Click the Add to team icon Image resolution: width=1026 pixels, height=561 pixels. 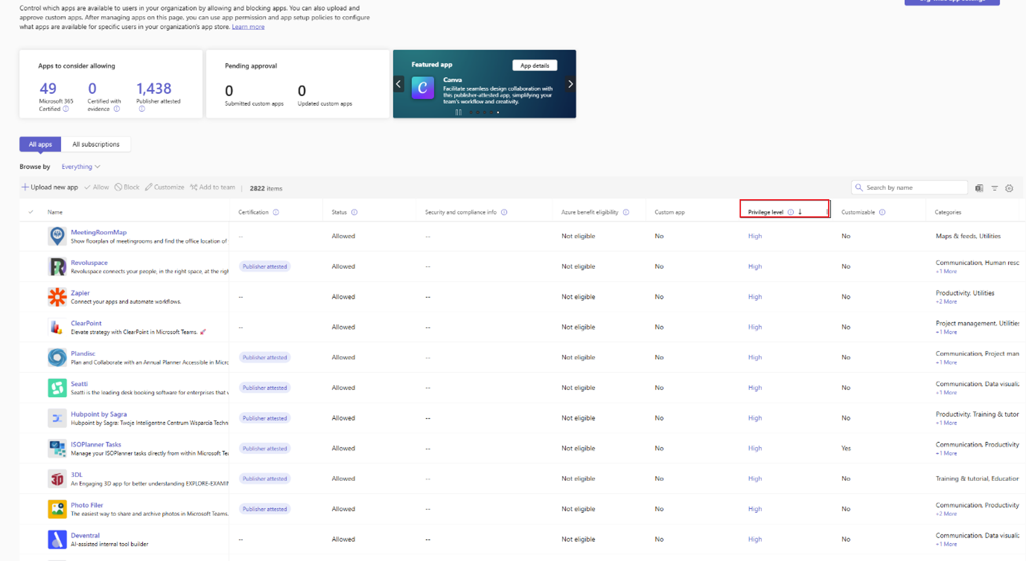(x=193, y=187)
